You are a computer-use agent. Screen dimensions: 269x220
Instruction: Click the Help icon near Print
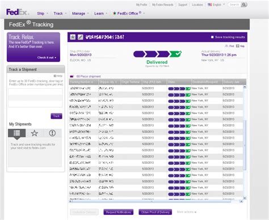pyautogui.click(x=241, y=46)
